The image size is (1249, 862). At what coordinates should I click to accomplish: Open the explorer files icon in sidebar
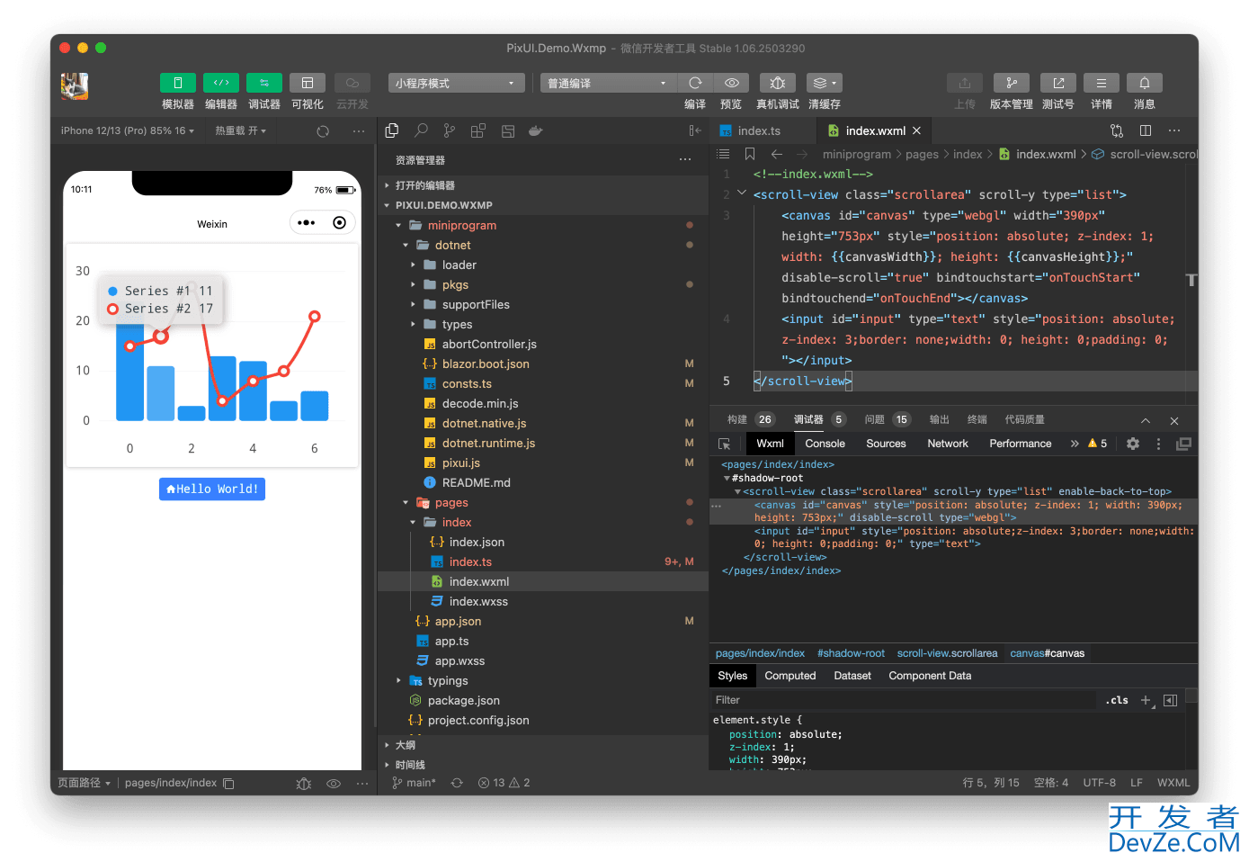click(x=392, y=130)
